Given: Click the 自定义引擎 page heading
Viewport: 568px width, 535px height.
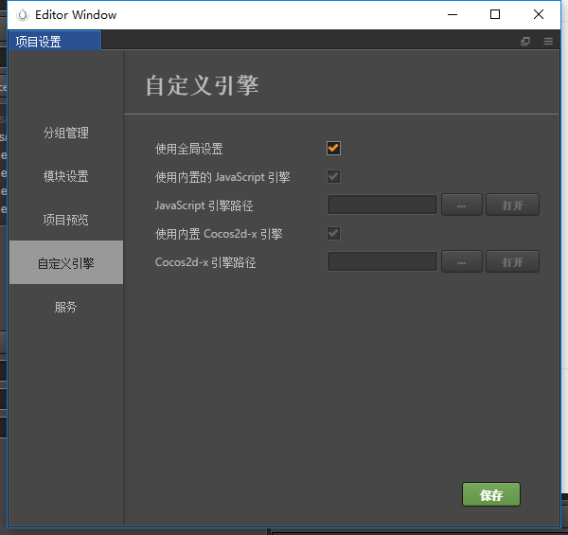Looking at the screenshot, I should tap(203, 85).
